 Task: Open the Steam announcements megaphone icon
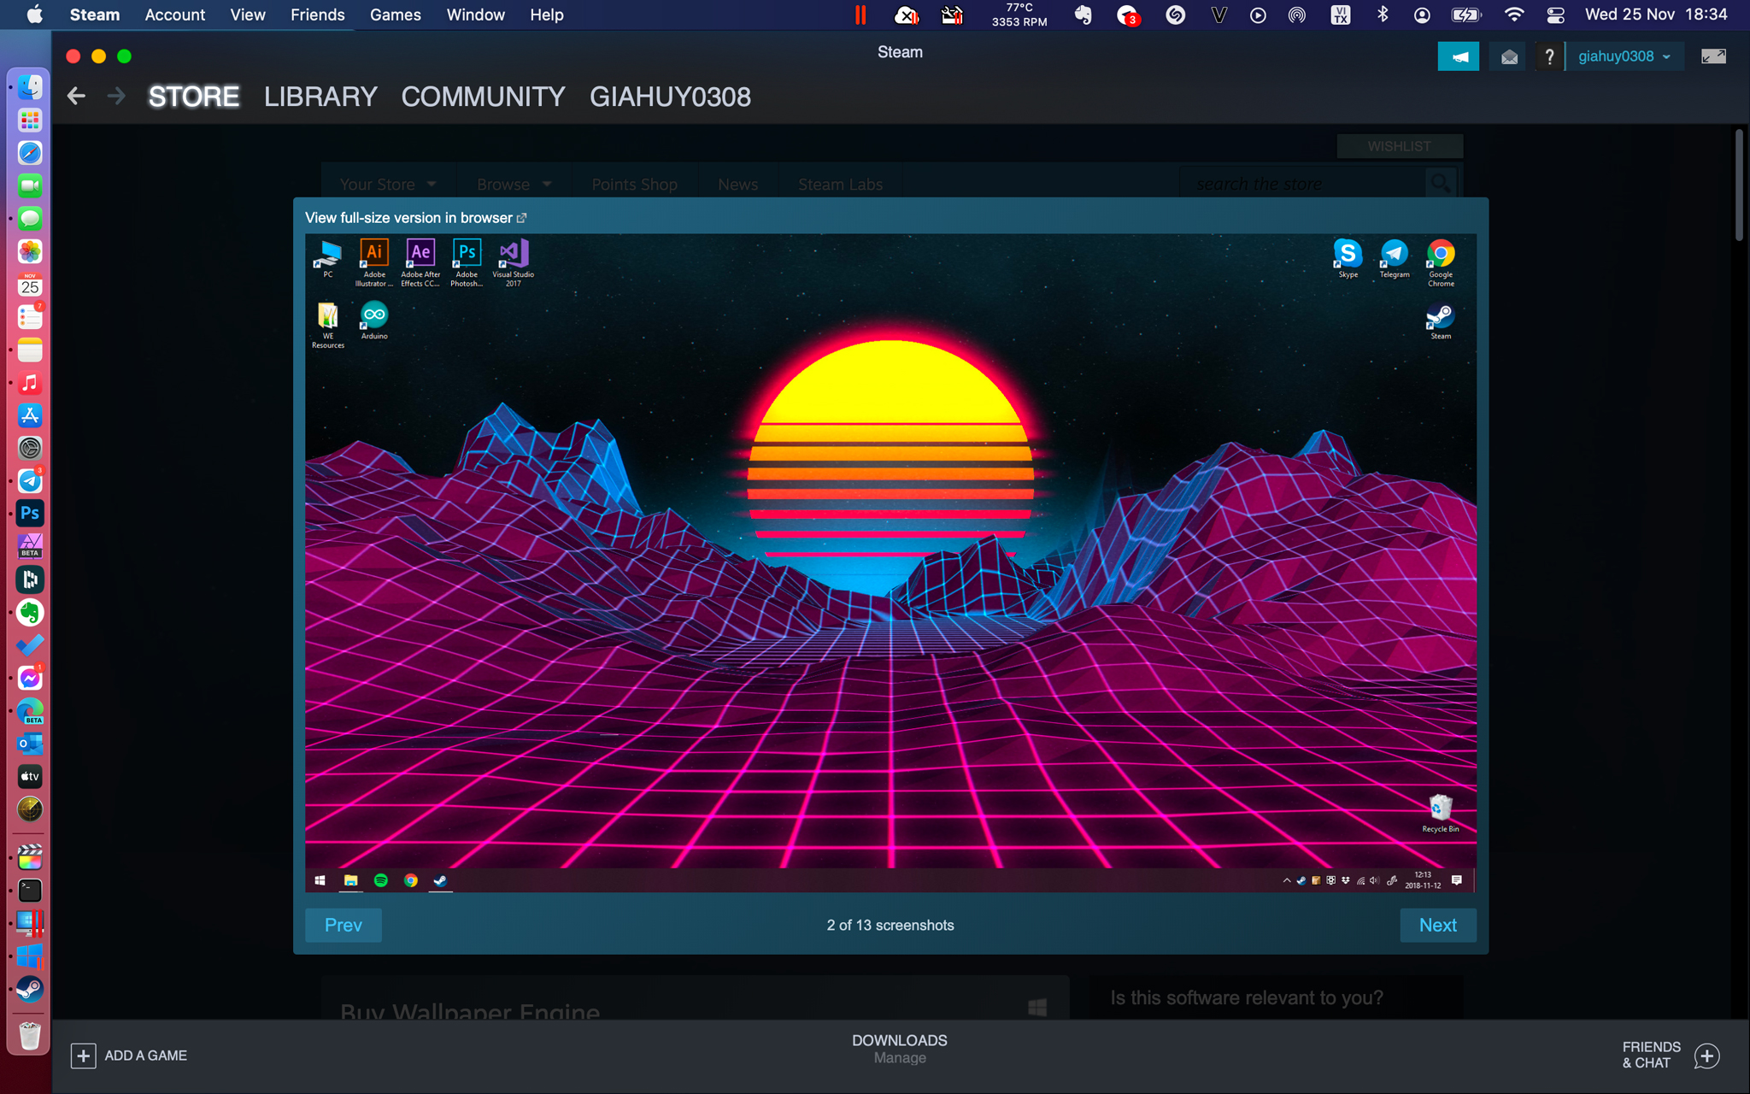pos(1459,56)
